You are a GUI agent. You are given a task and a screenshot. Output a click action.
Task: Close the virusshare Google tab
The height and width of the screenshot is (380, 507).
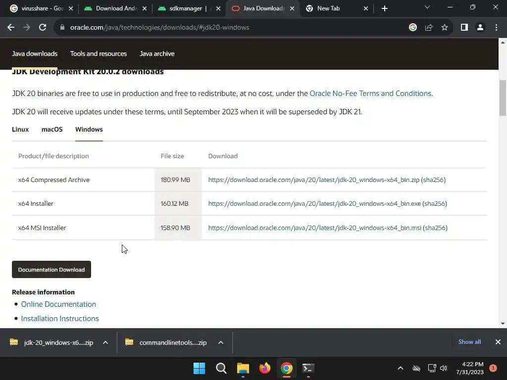[x=71, y=8]
